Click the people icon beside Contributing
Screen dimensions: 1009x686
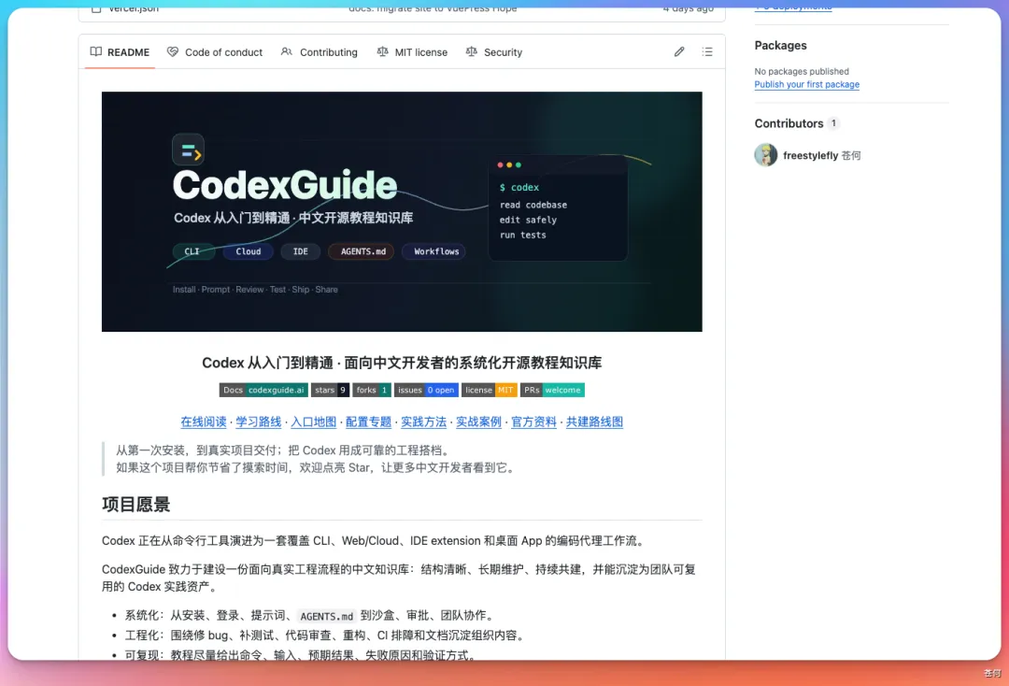(287, 51)
